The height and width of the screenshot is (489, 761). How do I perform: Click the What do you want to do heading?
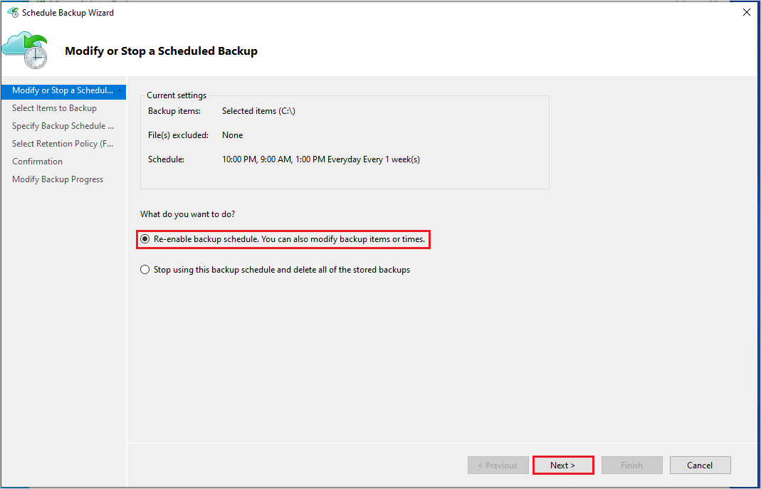coord(187,214)
